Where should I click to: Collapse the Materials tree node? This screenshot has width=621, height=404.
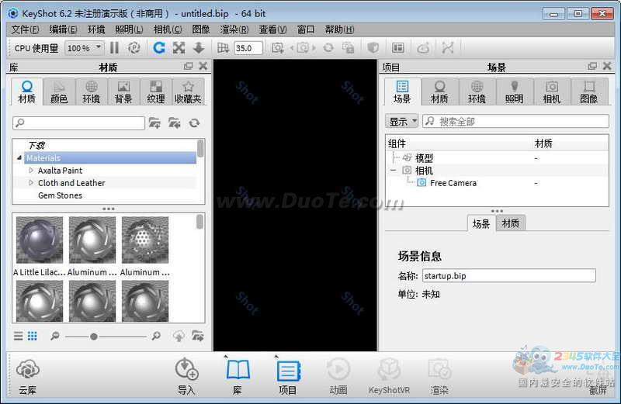coord(19,158)
